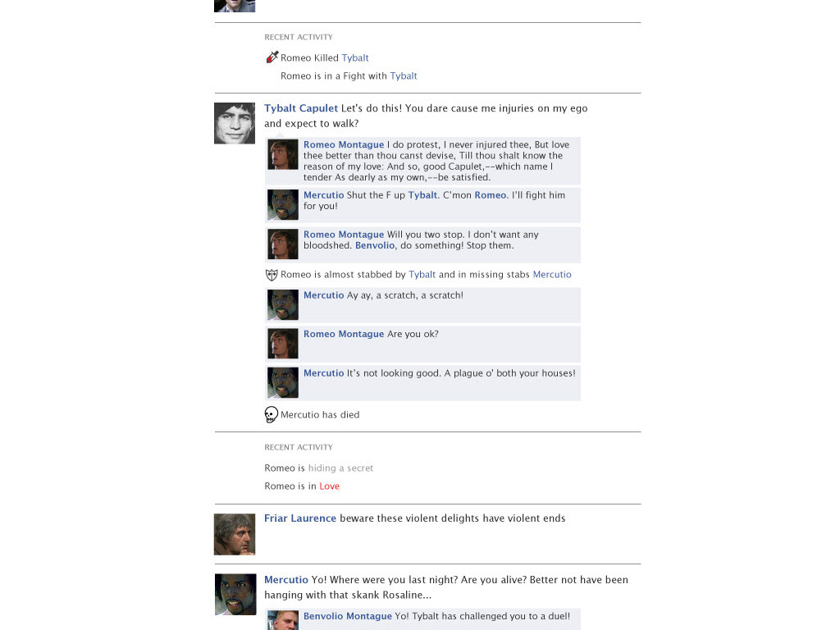This screenshot has width=840, height=630.
Task: Open the Tybalt Capulet post author link
Action: pos(301,108)
